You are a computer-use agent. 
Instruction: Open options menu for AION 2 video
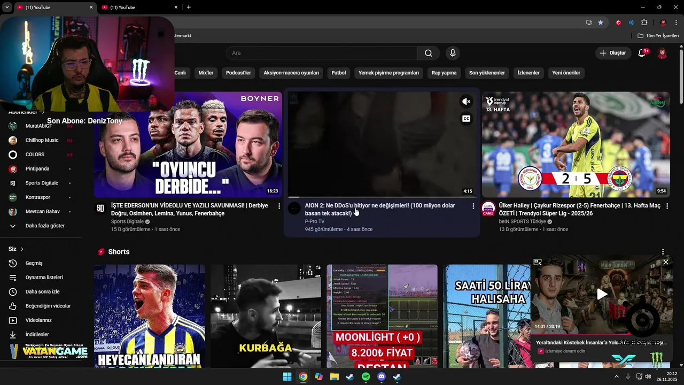(473, 206)
